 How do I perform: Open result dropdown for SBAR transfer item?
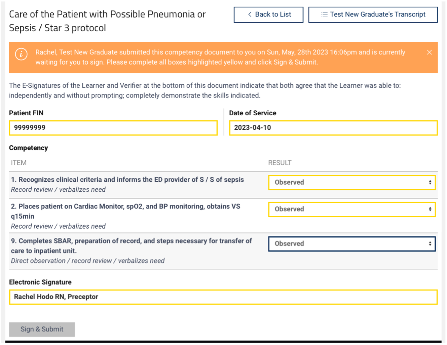point(352,244)
